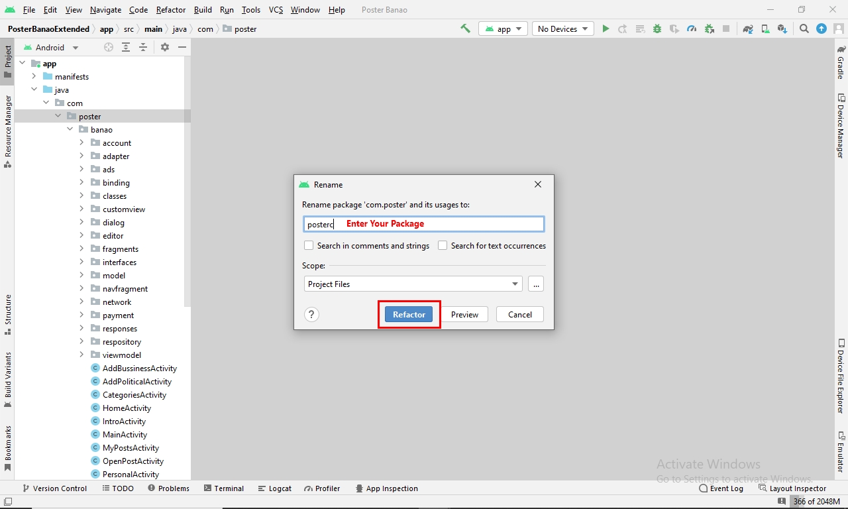
Task: Open the Refactor menu
Action: click(x=170, y=10)
